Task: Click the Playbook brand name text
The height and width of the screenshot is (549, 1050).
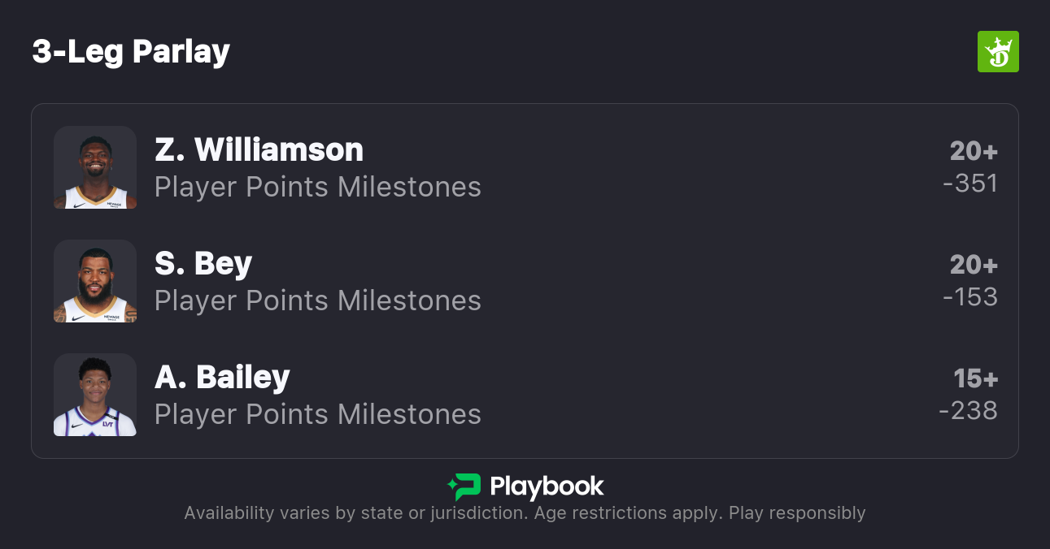Action: coord(547,486)
